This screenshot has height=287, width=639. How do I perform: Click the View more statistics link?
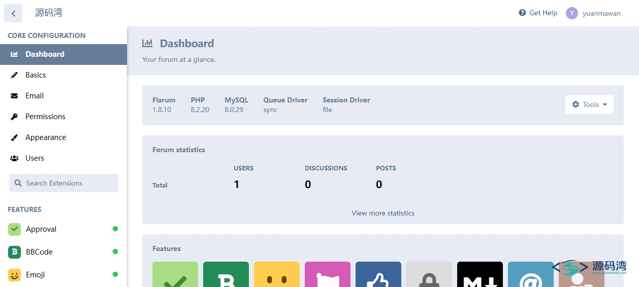[x=383, y=213]
